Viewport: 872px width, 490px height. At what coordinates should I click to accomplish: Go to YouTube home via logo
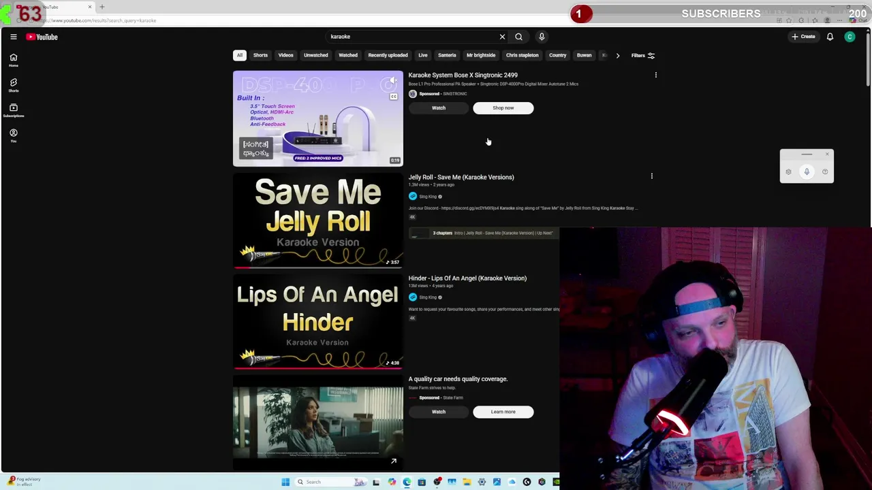click(x=42, y=37)
